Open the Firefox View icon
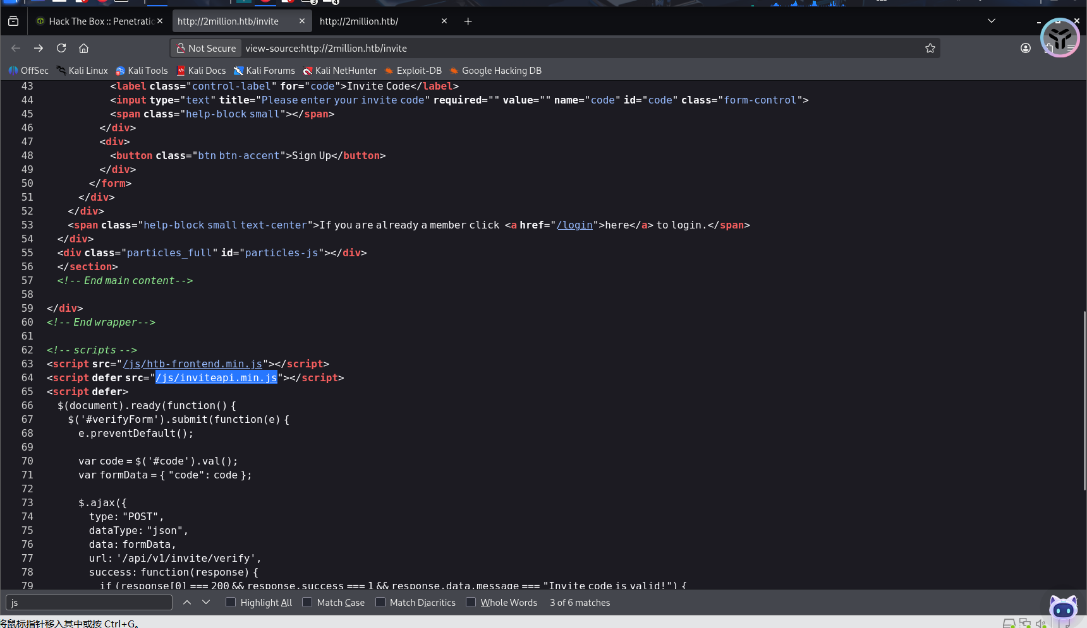 [x=13, y=21]
